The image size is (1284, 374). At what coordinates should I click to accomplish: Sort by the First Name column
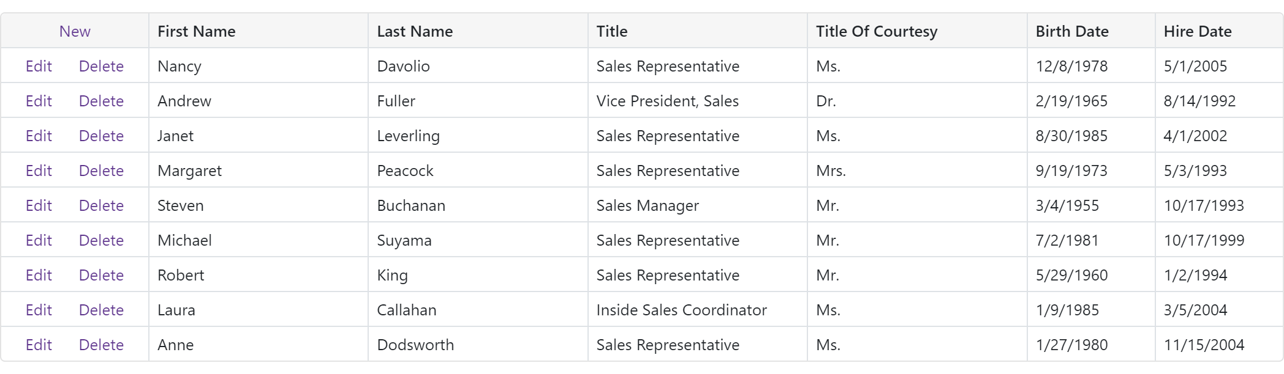tap(196, 31)
